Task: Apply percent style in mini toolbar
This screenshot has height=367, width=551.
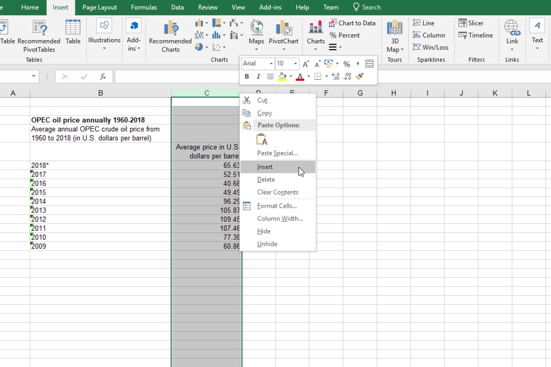Action: coord(347,64)
